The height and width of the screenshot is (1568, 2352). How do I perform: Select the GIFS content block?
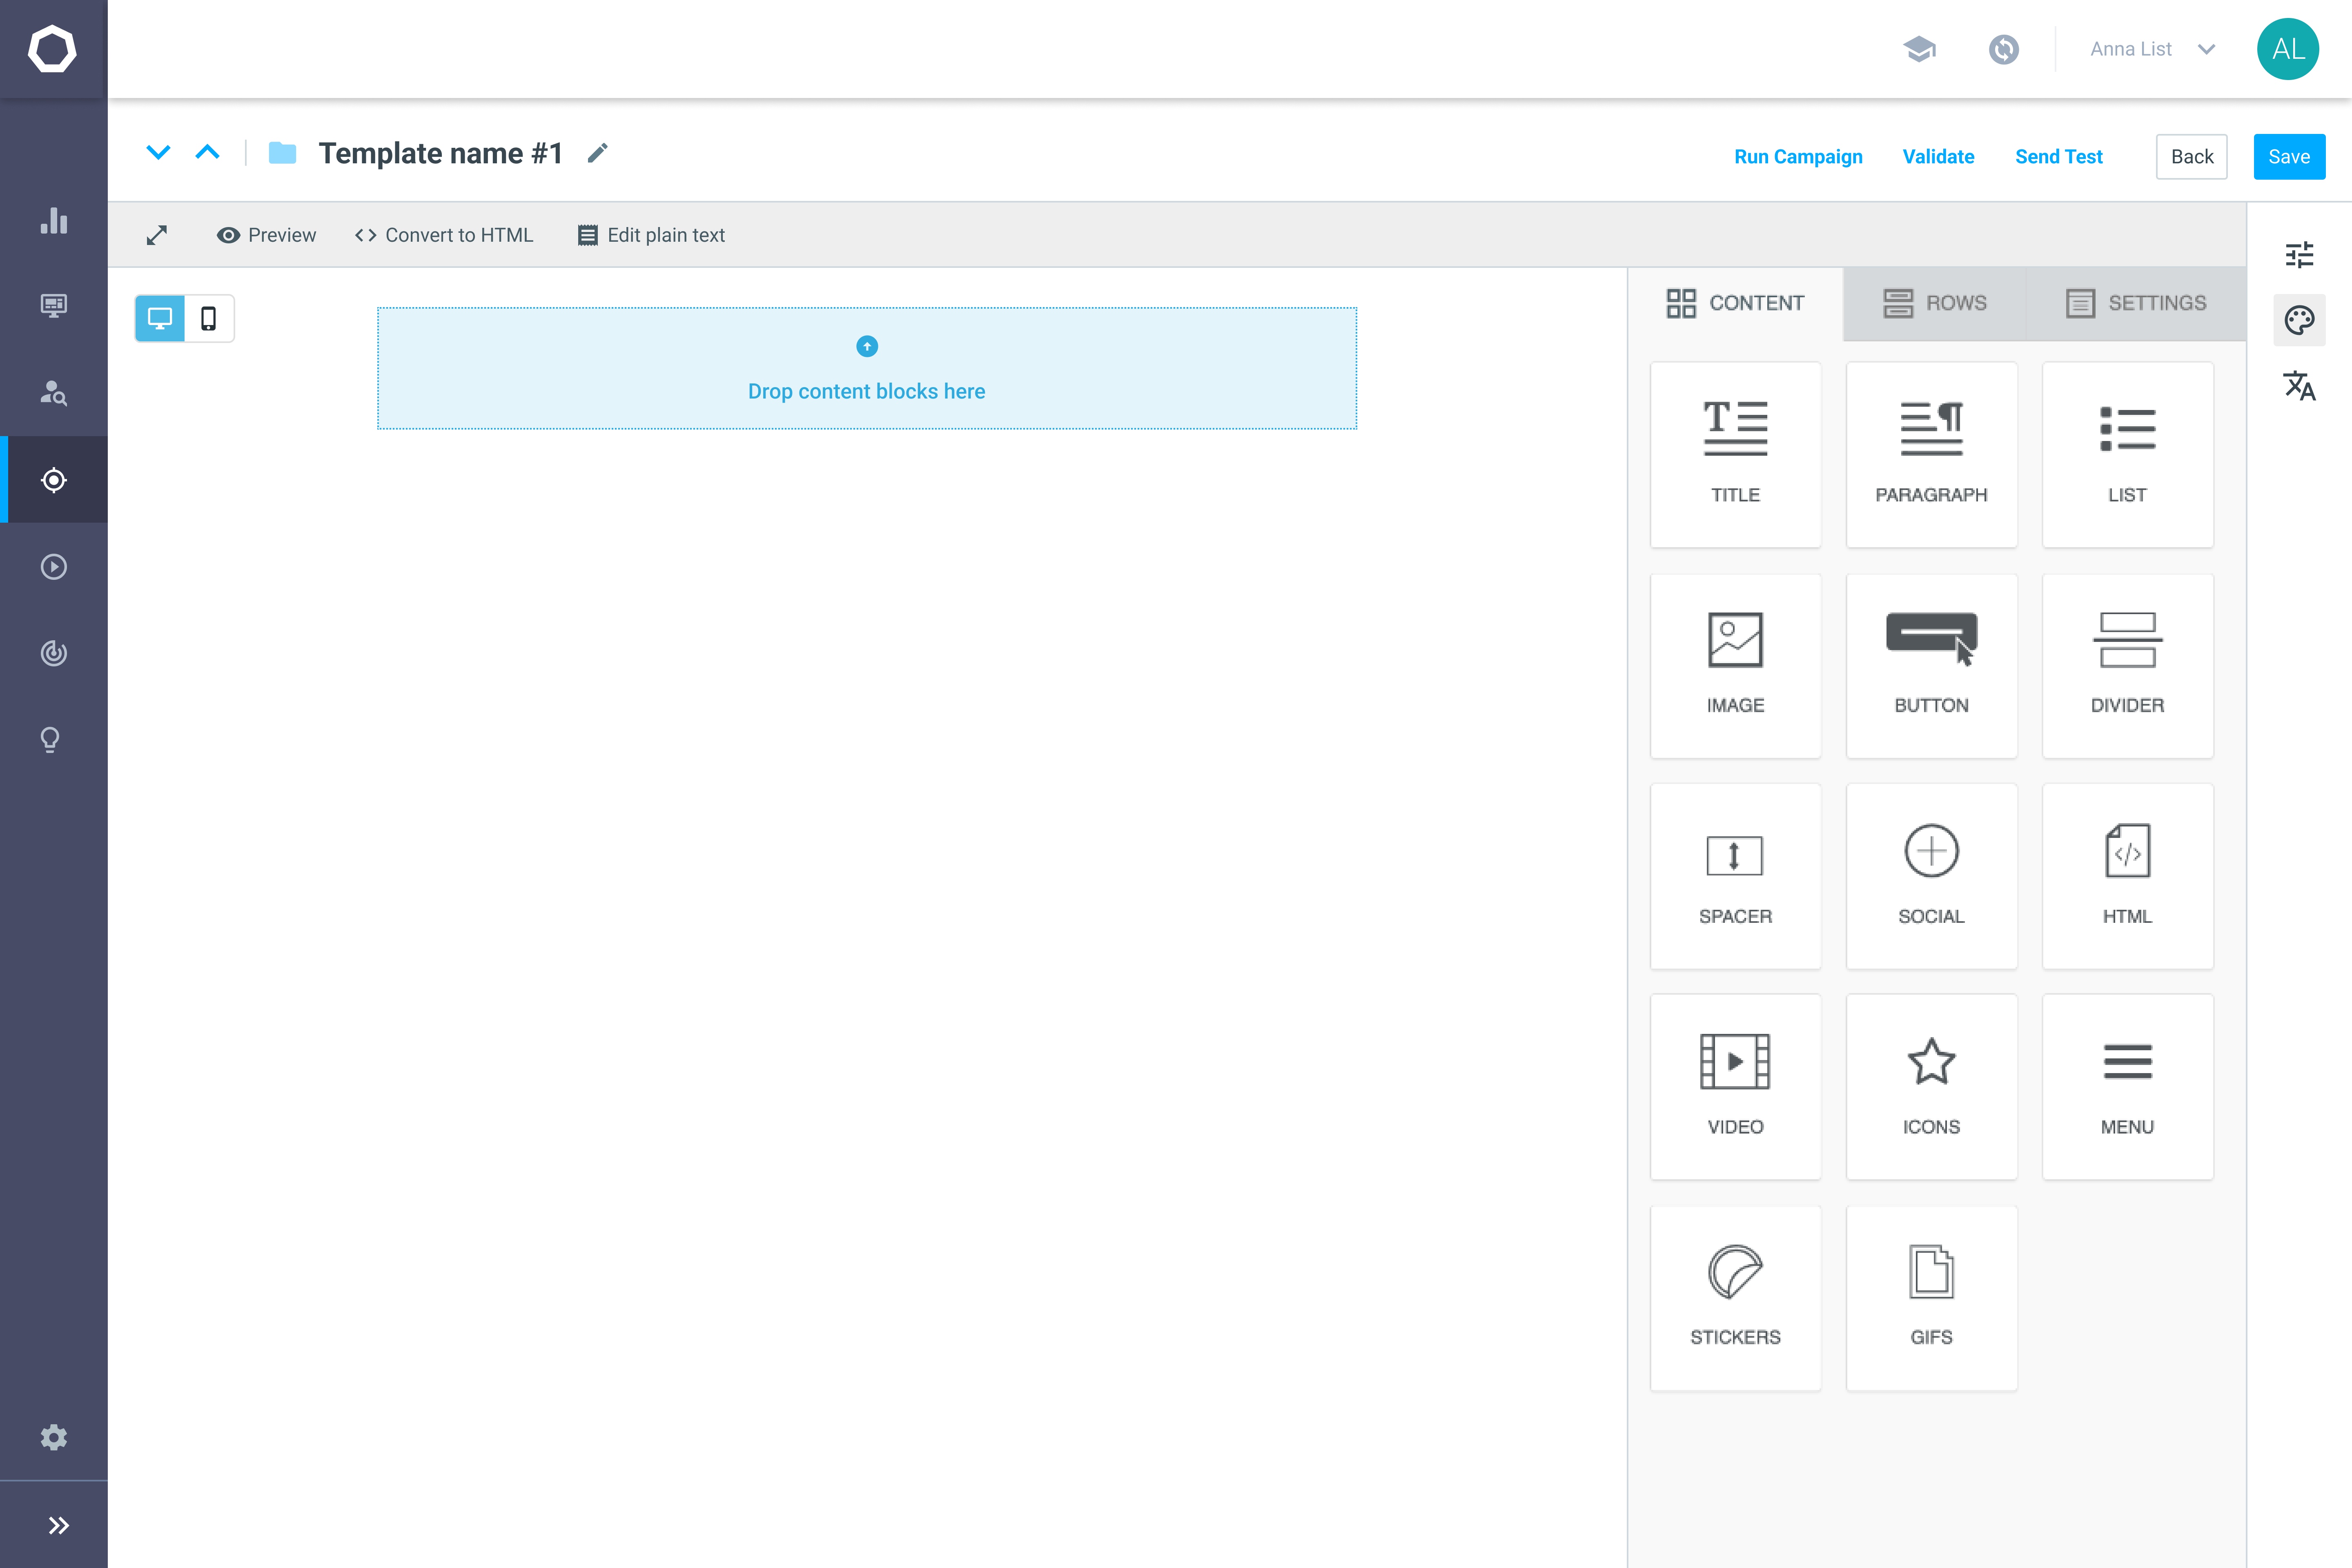[x=1931, y=1298]
